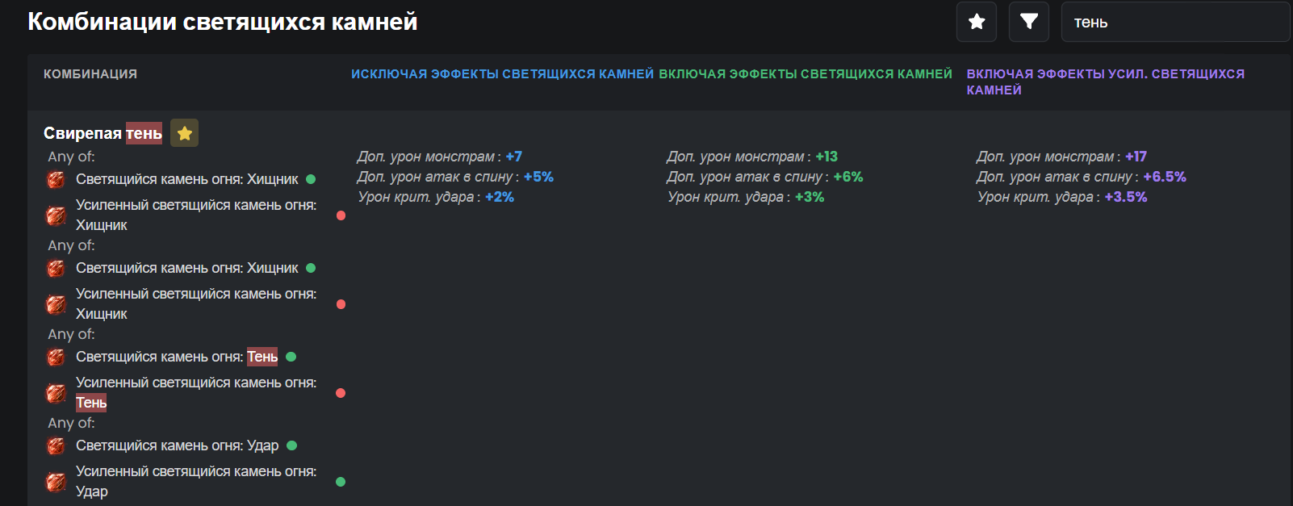Click green dot next to Светящийся камень огня: Тень

pyautogui.click(x=291, y=357)
